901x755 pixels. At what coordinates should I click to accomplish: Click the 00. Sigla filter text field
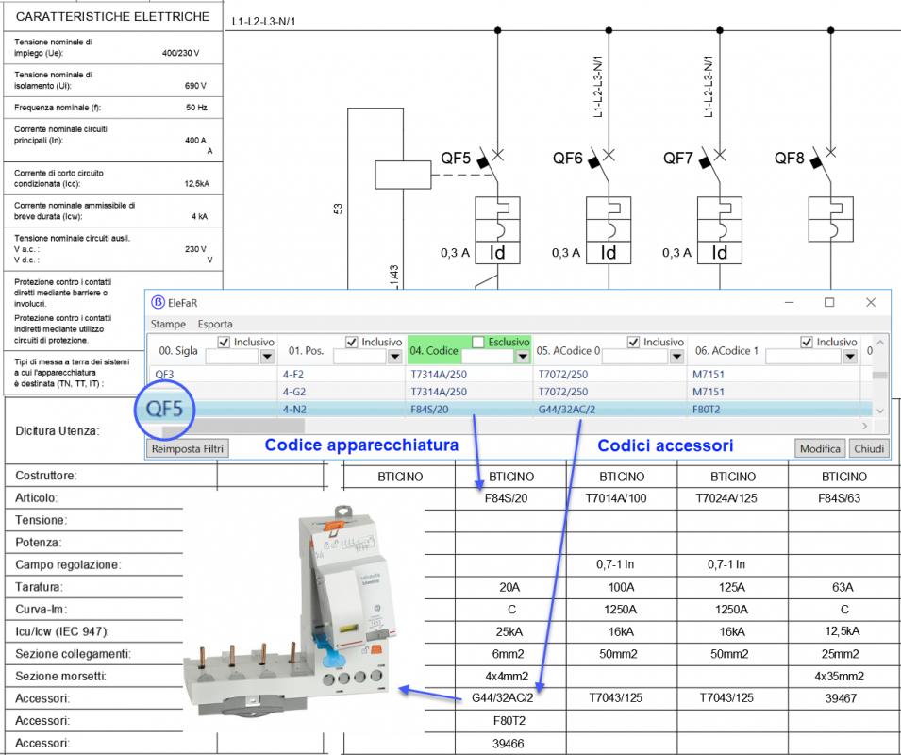tap(233, 357)
